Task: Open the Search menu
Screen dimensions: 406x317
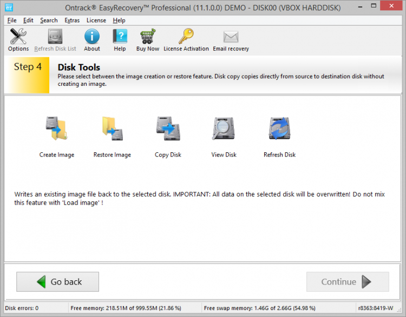Action: pos(49,21)
